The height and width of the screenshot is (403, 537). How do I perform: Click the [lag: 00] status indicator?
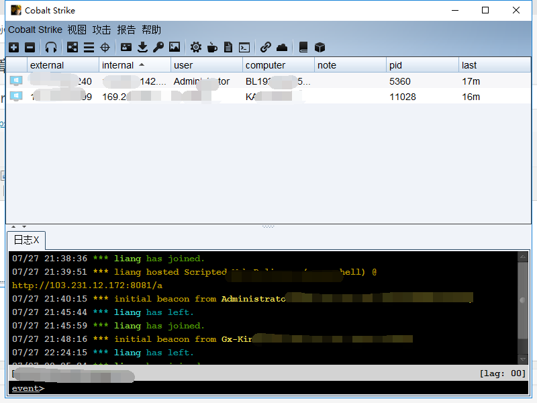coord(502,373)
